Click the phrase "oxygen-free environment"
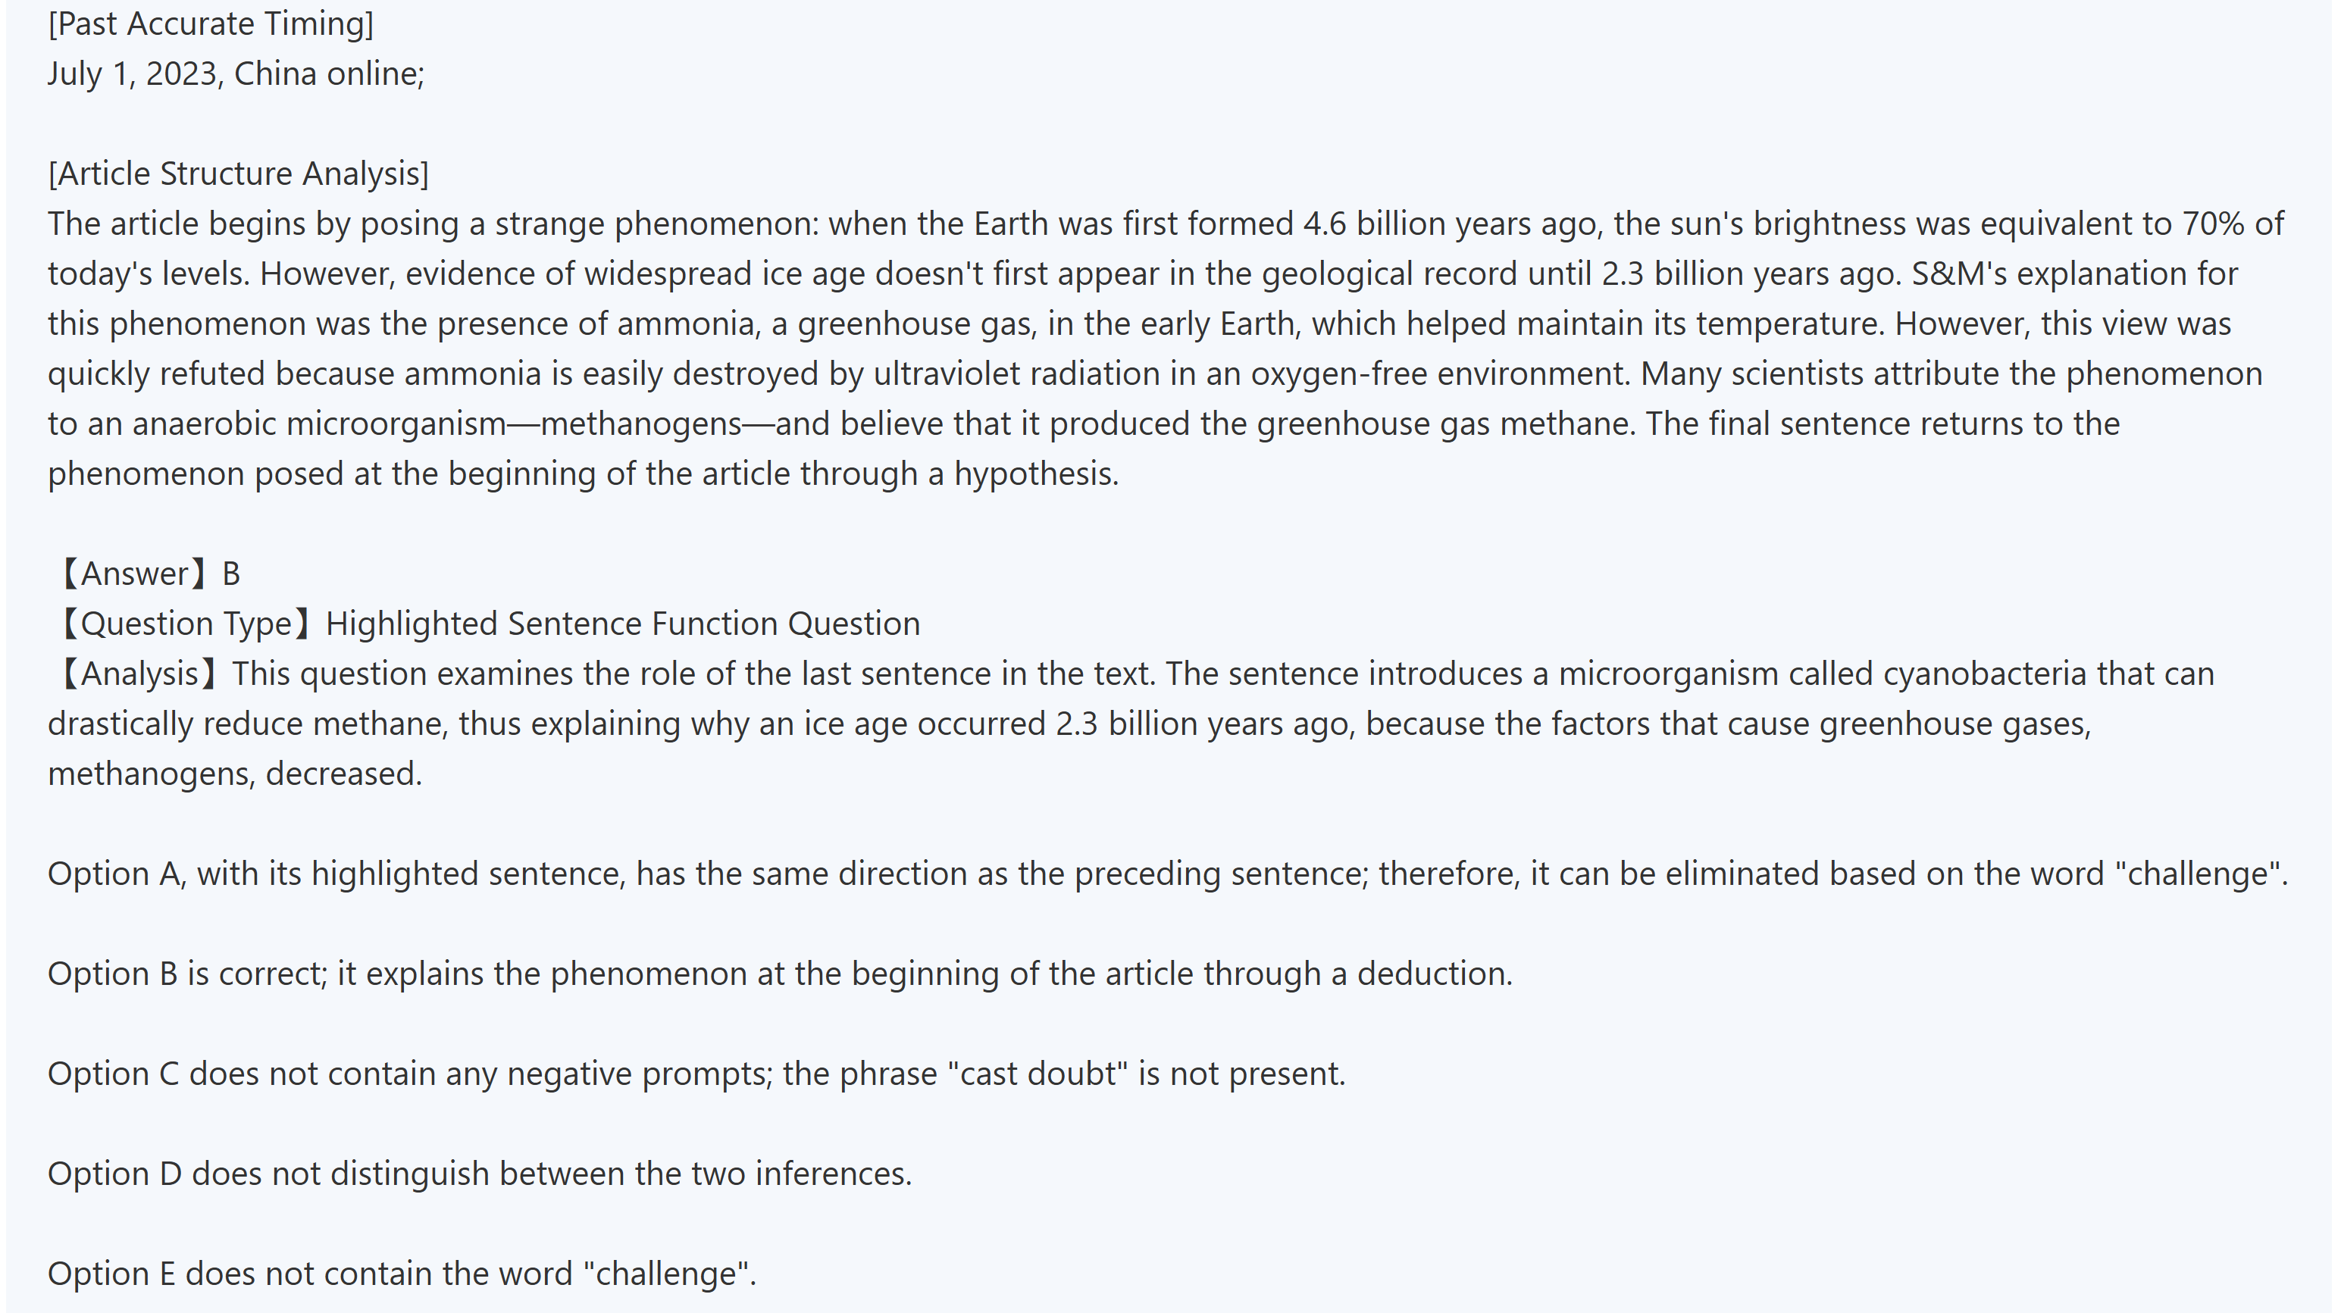Viewport: 2341px width, 1313px height. pyautogui.click(x=1439, y=374)
